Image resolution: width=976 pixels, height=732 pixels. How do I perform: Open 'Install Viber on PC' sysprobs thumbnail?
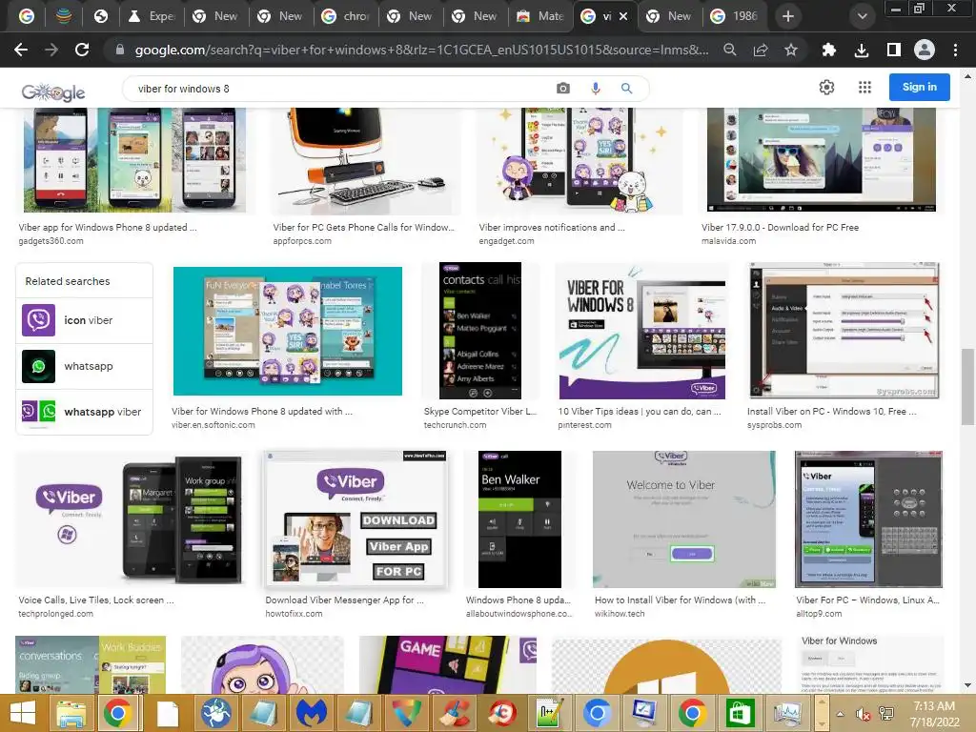click(x=844, y=331)
